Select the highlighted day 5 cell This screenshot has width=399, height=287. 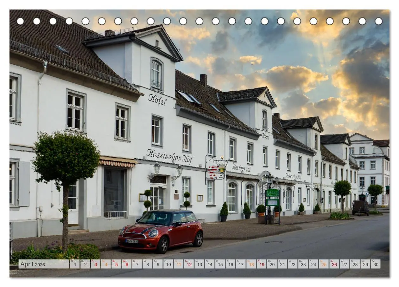pyautogui.click(x=116, y=264)
